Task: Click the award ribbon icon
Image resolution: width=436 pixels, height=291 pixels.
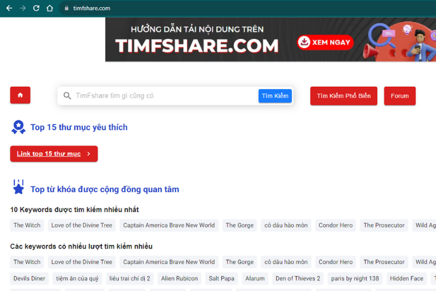Action: pos(19,127)
